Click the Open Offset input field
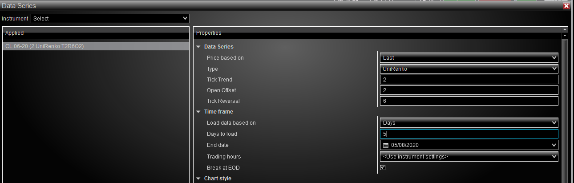Viewport: 574px width, 183px height. tap(469, 90)
